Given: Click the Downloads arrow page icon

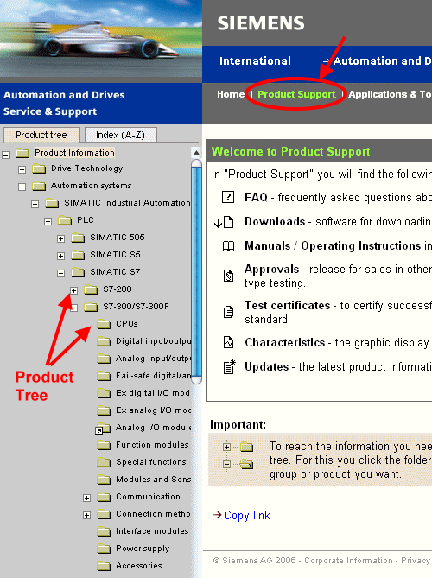Looking at the screenshot, I should tap(224, 222).
